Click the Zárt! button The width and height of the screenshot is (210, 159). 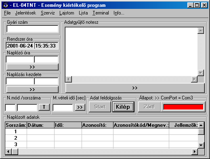point(149,107)
